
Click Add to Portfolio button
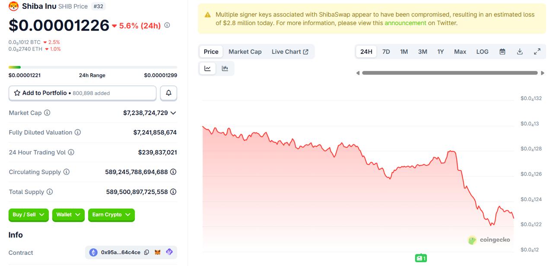83,93
